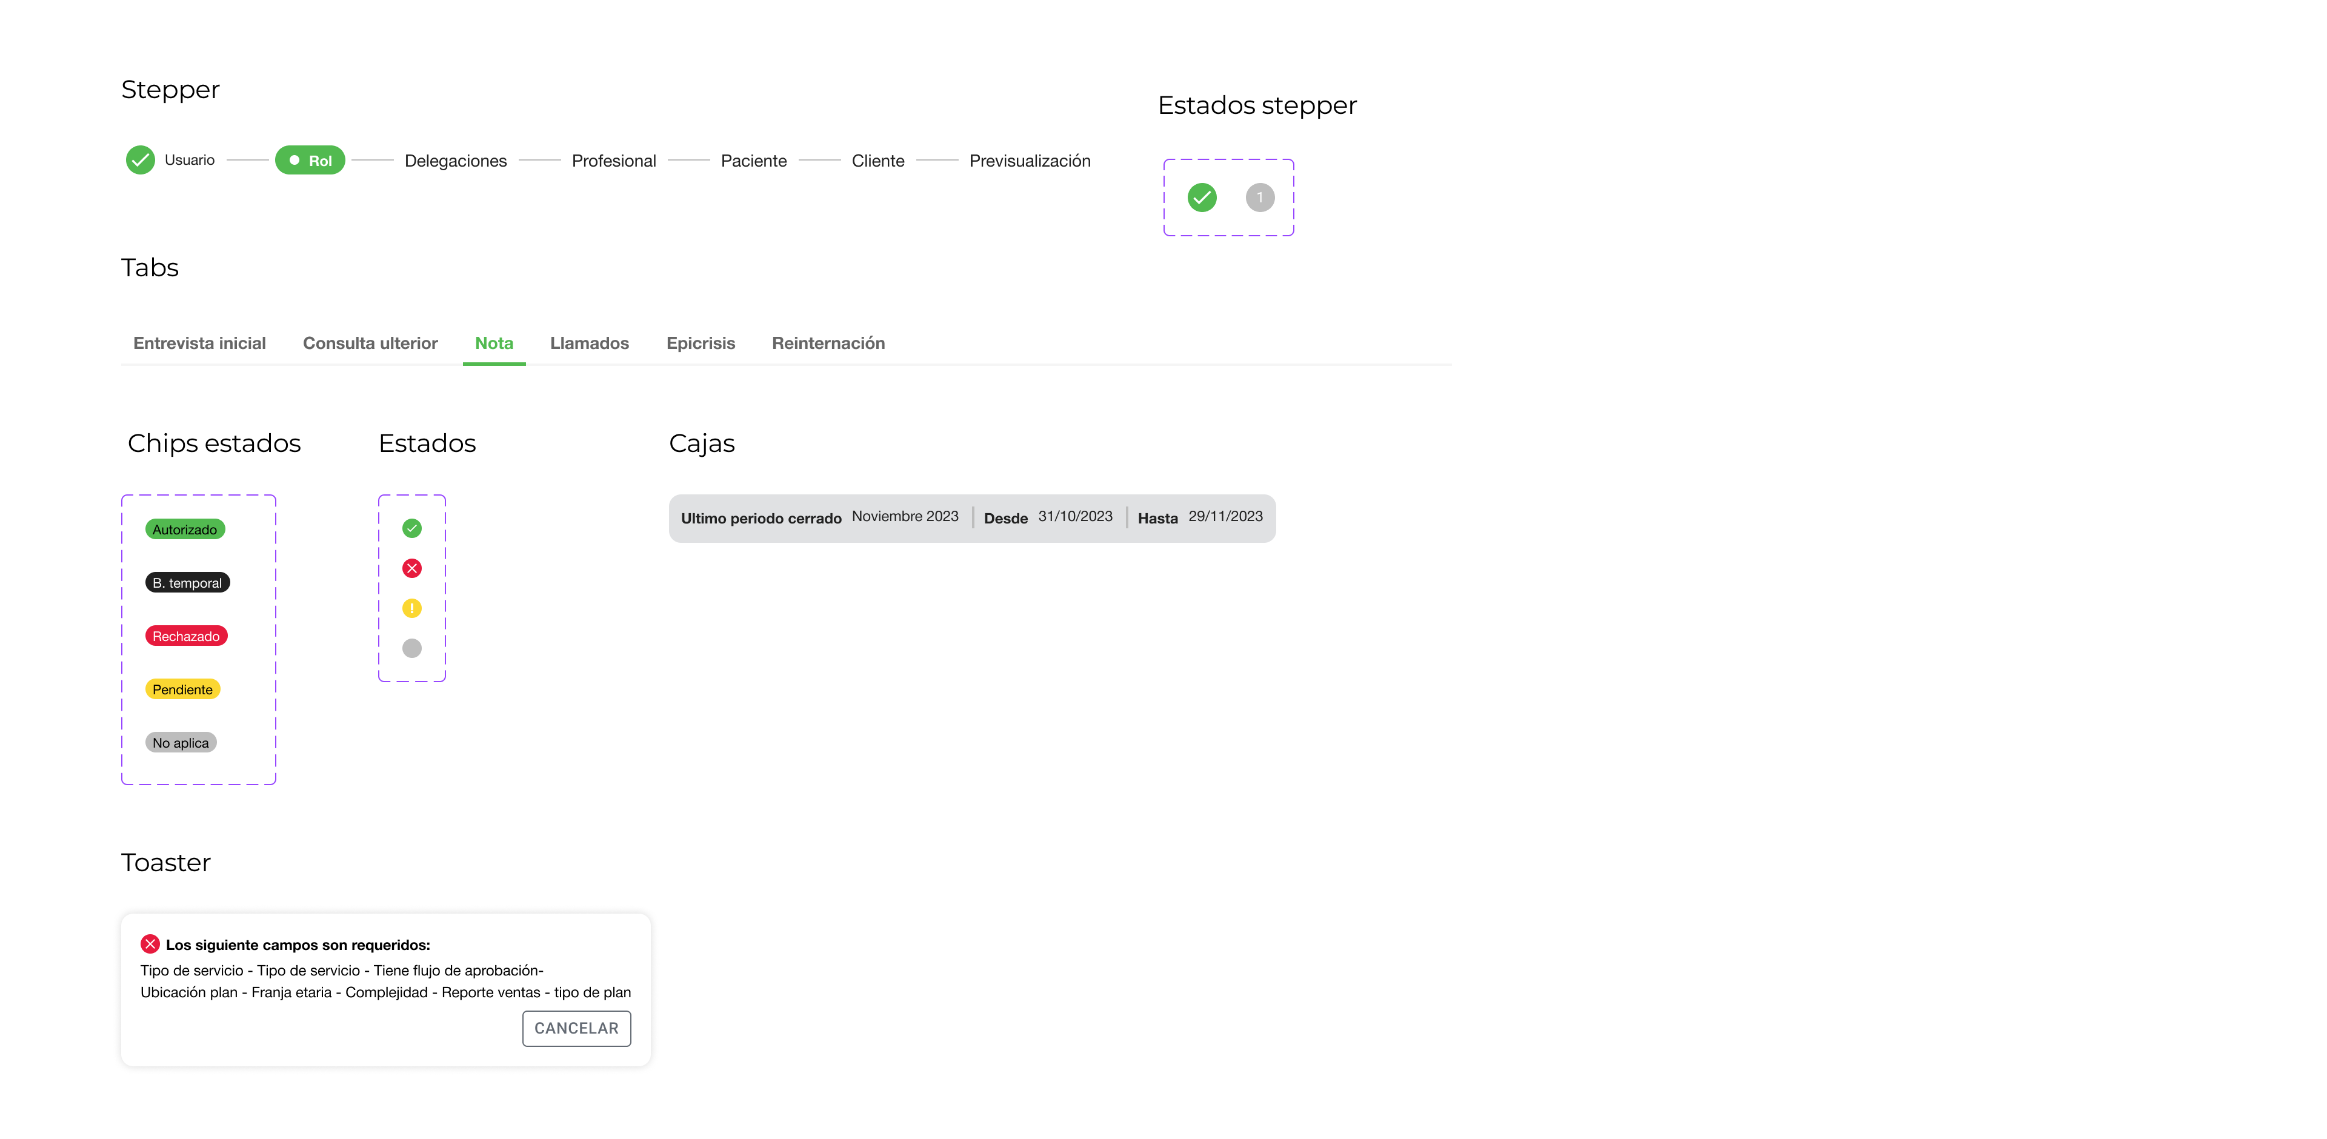Select the Paciente step label
The height and width of the screenshot is (1139, 2327).
coord(753,161)
